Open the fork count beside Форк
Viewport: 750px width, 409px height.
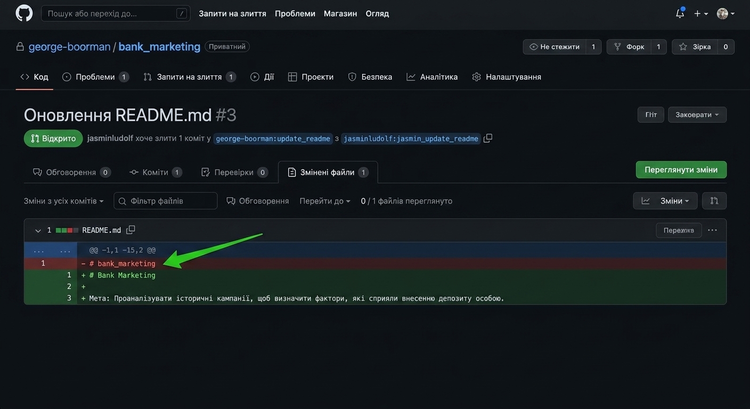tap(658, 47)
